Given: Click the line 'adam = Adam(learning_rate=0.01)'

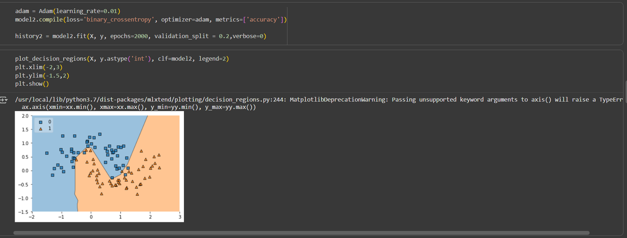Looking at the screenshot, I should click(x=68, y=11).
